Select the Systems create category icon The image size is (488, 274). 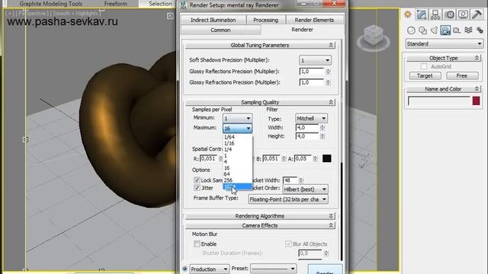[480, 30]
